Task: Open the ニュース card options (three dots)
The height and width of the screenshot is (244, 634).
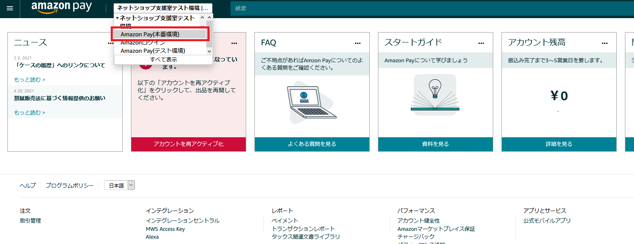Action: click(111, 43)
